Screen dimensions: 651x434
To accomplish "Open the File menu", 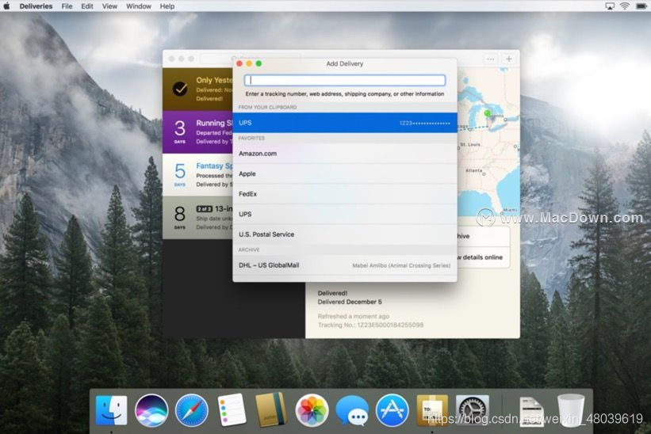I will point(67,6).
